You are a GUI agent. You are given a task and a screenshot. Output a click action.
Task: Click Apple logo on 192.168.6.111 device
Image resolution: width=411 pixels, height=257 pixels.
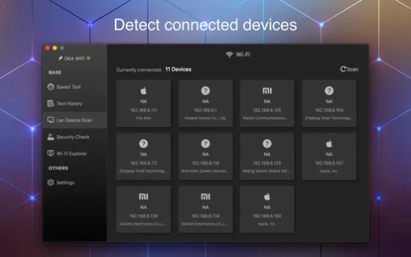click(143, 91)
